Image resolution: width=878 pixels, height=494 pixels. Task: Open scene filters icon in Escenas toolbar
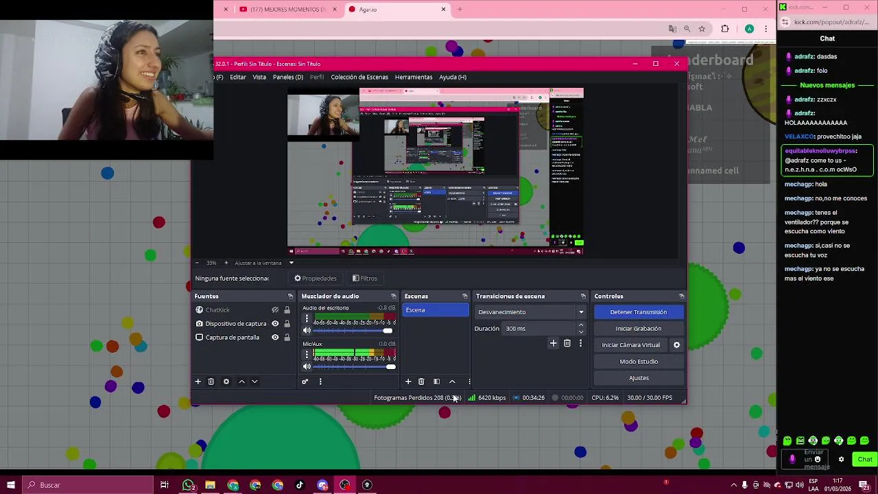click(436, 381)
